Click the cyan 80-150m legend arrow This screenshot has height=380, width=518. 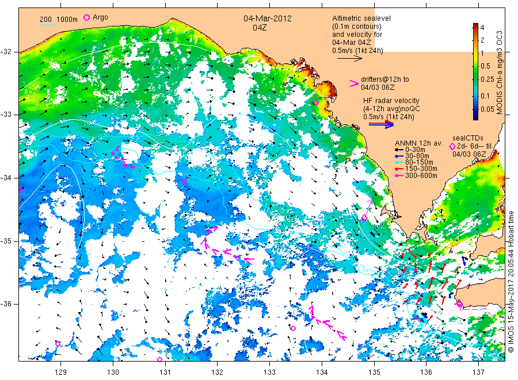[399, 162]
